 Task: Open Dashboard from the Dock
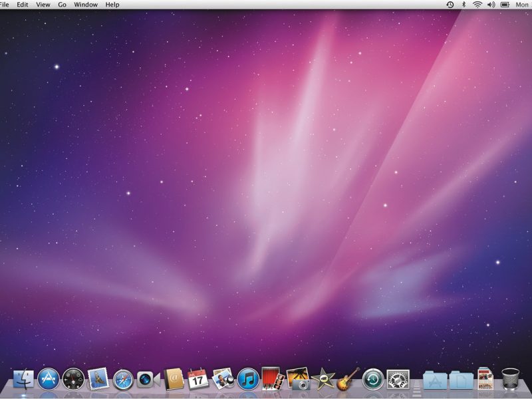pos(73,380)
